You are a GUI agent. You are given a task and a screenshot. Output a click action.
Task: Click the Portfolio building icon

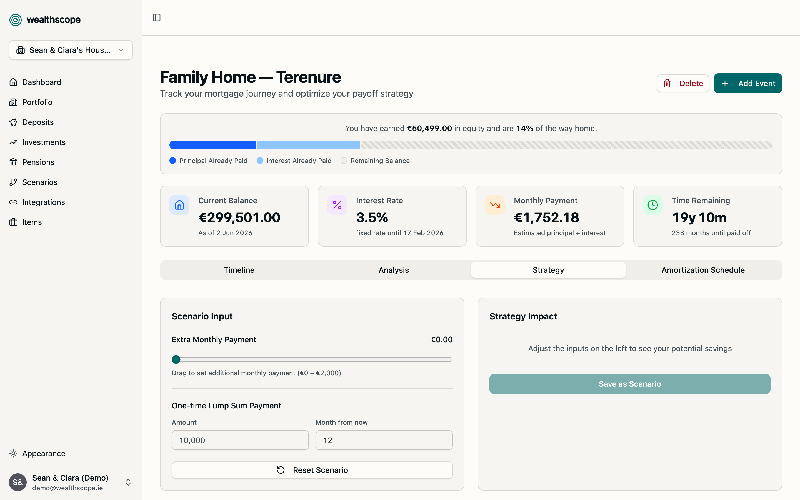13,102
